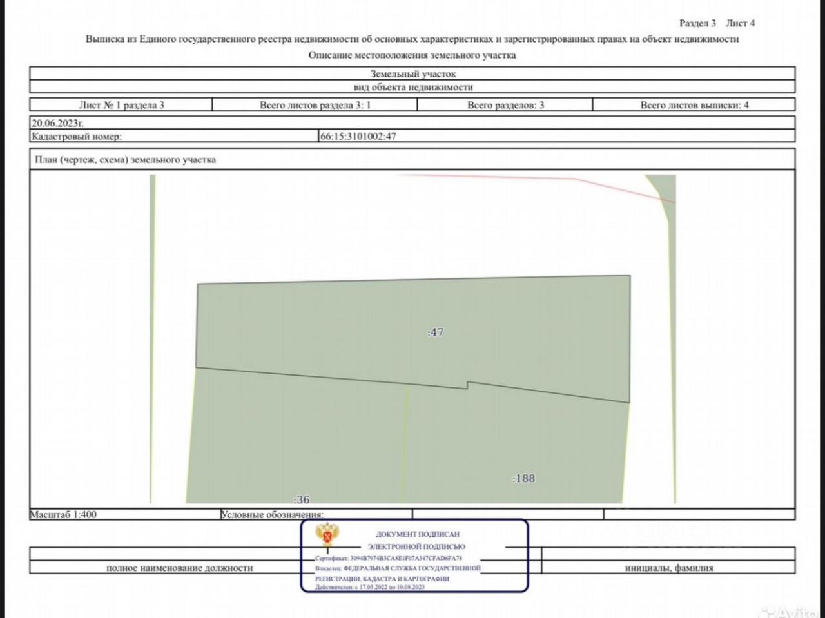825x618 pixels.
Task: Click the 'инициалы, фамилия' caption
Action: pyautogui.click(x=669, y=568)
